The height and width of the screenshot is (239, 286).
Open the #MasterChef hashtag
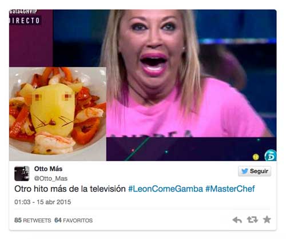[x=230, y=189]
